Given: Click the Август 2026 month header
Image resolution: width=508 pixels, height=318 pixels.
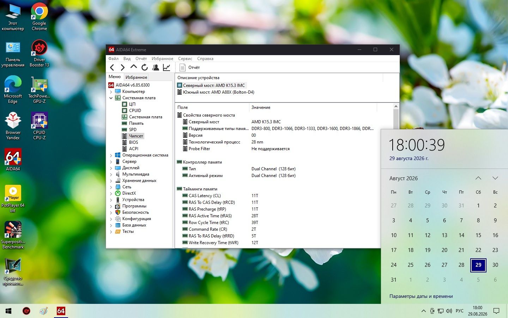Looking at the screenshot, I should (404, 178).
